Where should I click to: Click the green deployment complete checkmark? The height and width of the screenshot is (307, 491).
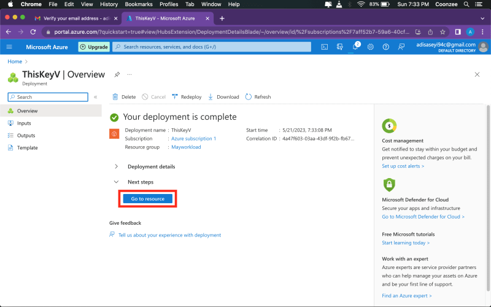pos(114,117)
